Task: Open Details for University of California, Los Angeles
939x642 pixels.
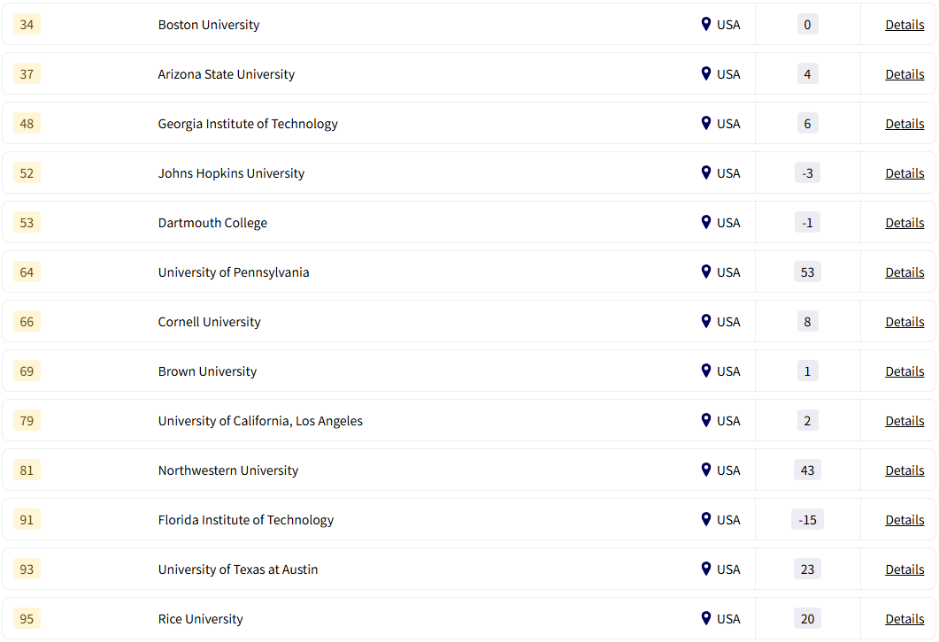Action: tap(904, 421)
